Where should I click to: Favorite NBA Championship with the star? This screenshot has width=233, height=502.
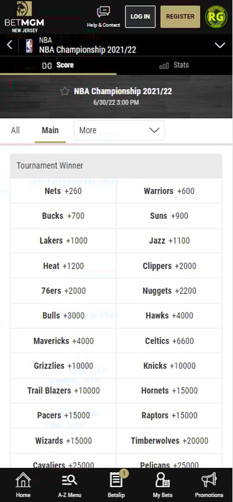[x=65, y=91]
